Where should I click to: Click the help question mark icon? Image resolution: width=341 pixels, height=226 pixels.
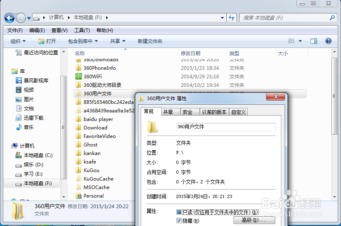328,41
